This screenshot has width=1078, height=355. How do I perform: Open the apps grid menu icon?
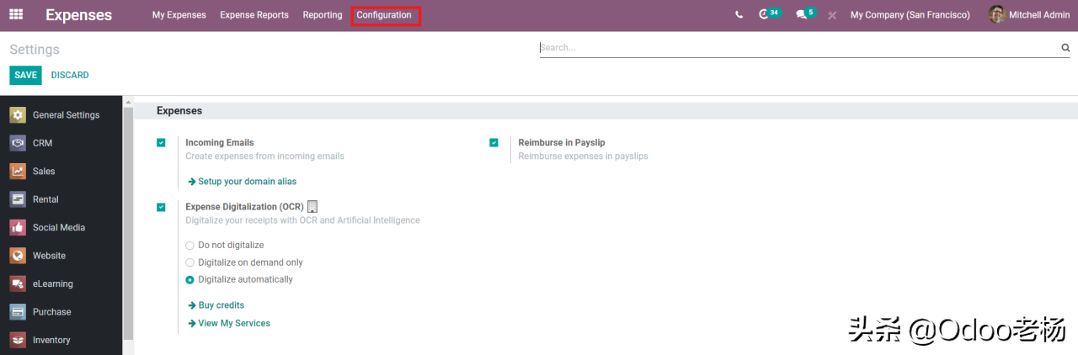pyautogui.click(x=16, y=14)
